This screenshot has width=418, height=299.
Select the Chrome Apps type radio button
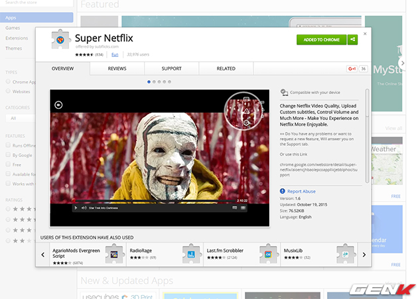click(8, 82)
